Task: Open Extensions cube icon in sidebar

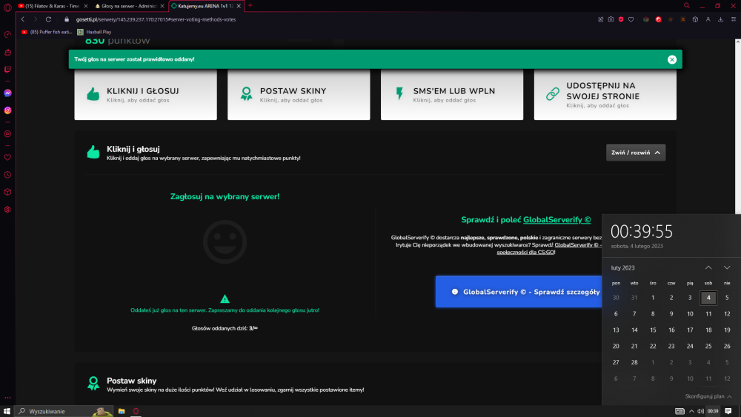Action: coord(7,193)
